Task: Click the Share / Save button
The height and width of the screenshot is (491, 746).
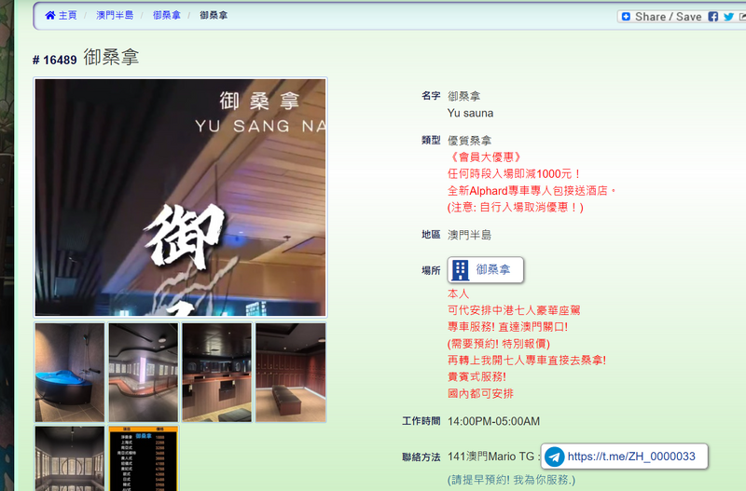Action: click(x=668, y=17)
